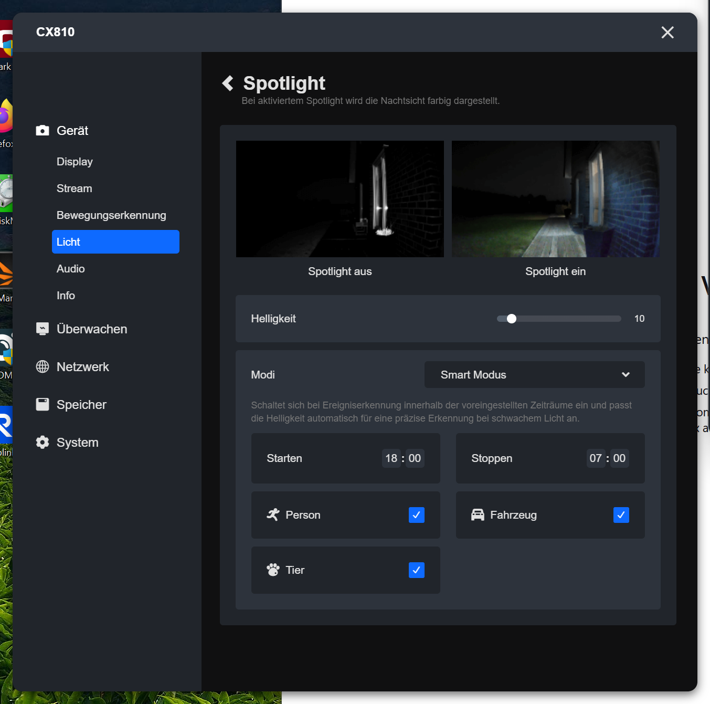
Task: Uncheck the Person detection checkbox
Action: pyautogui.click(x=416, y=515)
